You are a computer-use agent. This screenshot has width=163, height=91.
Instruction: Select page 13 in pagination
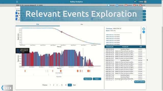[62, 85]
